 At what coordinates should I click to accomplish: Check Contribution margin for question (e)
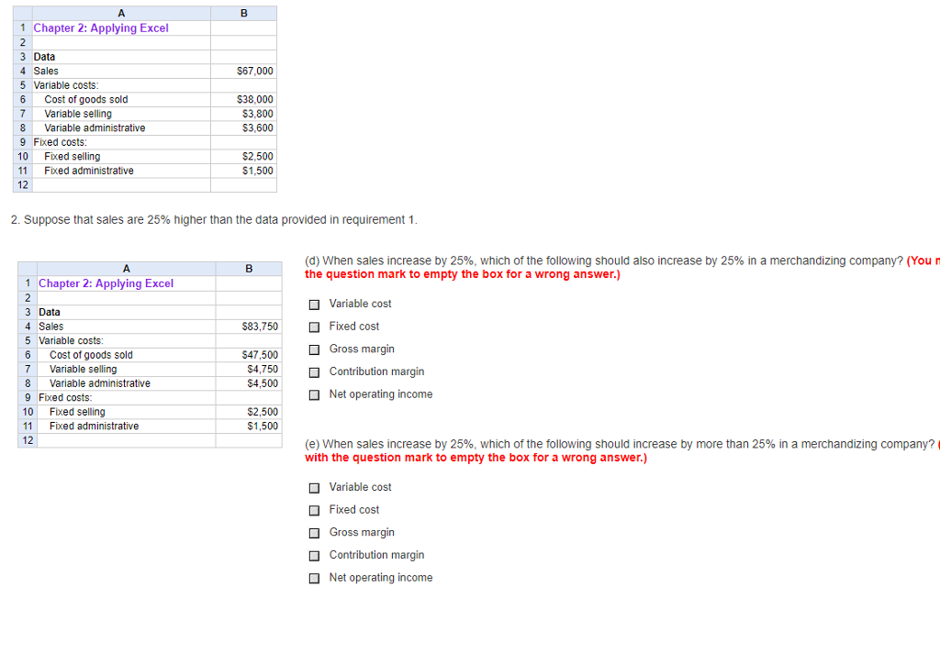coord(314,555)
